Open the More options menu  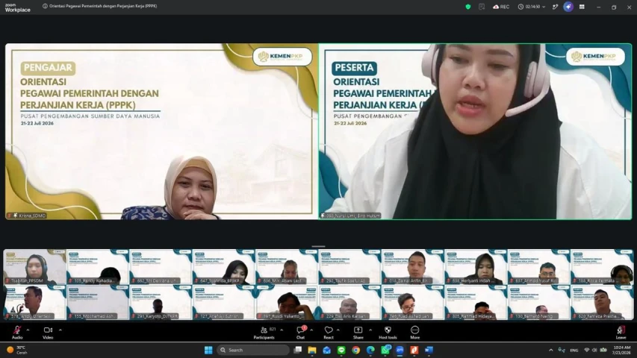[414, 332]
